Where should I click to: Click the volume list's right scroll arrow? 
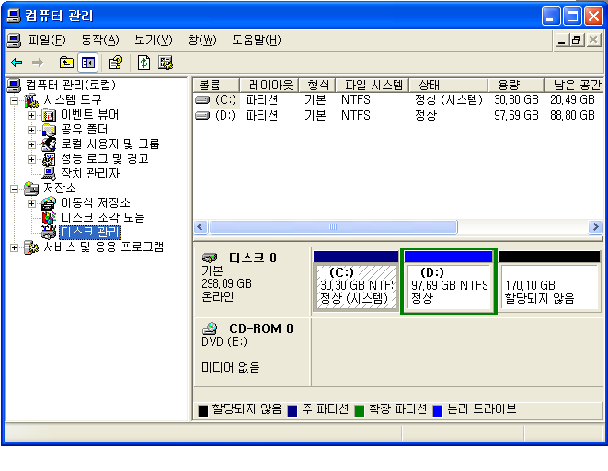pyautogui.click(x=595, y=227)
